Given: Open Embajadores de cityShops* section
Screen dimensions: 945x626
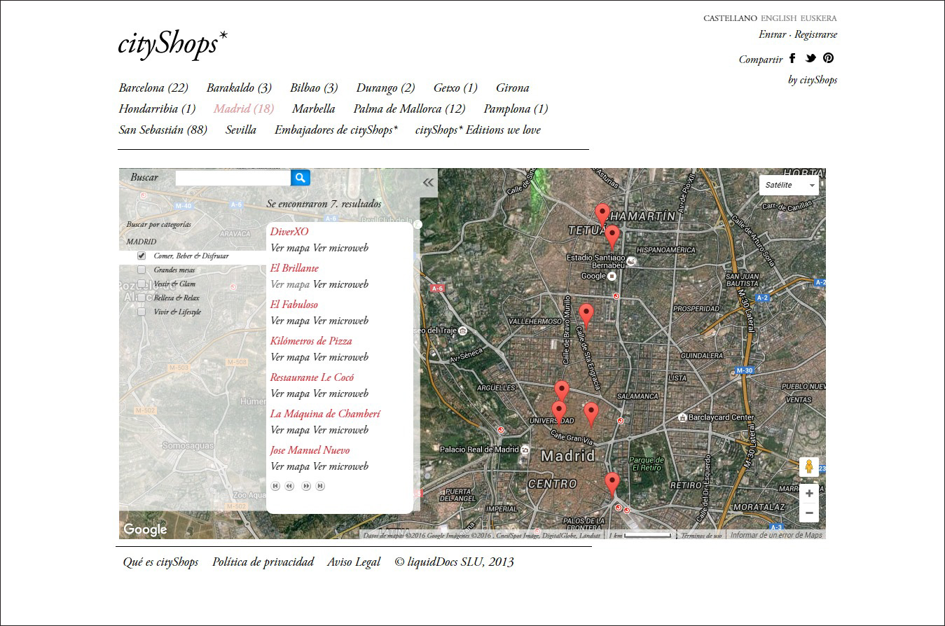Looking at the screenshot, I should [336, 130].
